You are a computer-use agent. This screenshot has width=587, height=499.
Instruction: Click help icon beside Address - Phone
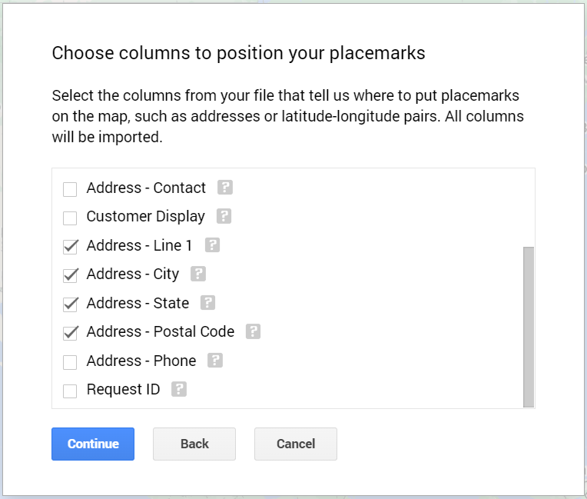(x=215, y=361)
